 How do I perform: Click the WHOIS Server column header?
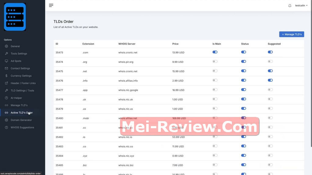[127, 44]
